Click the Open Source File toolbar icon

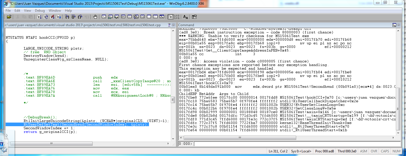pyautogui.click(x=9, y=17)
